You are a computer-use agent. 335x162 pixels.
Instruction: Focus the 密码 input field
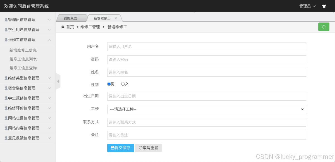(x=207, y=59)
